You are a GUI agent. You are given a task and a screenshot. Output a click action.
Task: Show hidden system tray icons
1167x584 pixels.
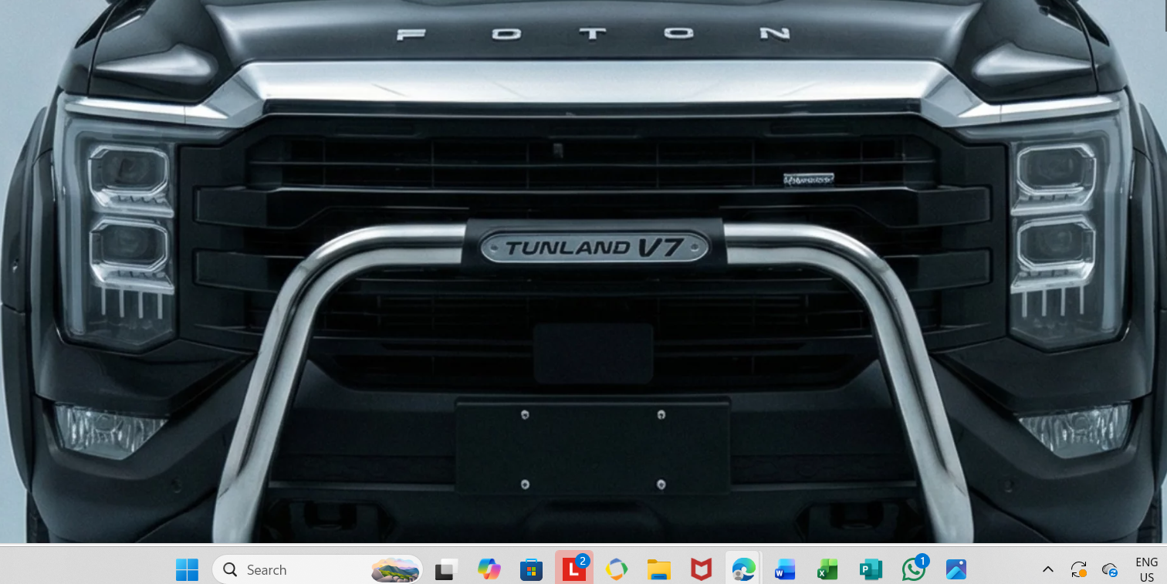tap(1047, 569)
